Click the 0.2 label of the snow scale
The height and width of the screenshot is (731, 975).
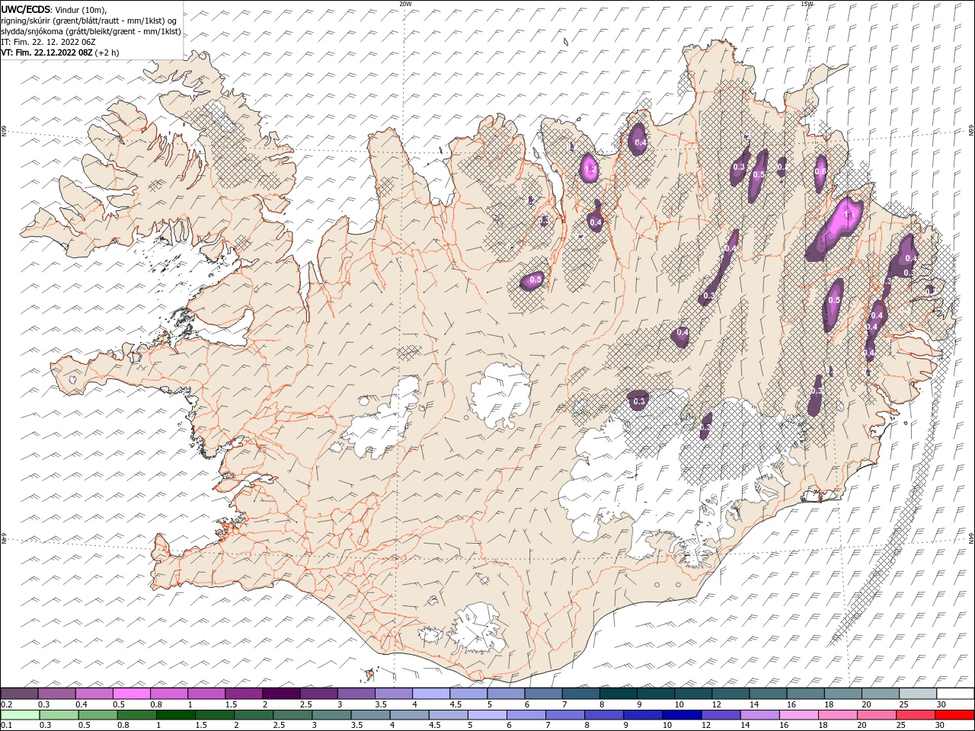(x=6, y=704)
